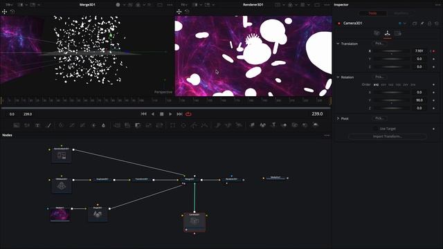Stop playback

[161, 114]
